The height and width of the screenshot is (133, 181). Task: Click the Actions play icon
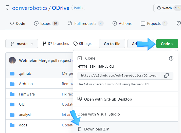pyautogui.click(x=115, y=23)
